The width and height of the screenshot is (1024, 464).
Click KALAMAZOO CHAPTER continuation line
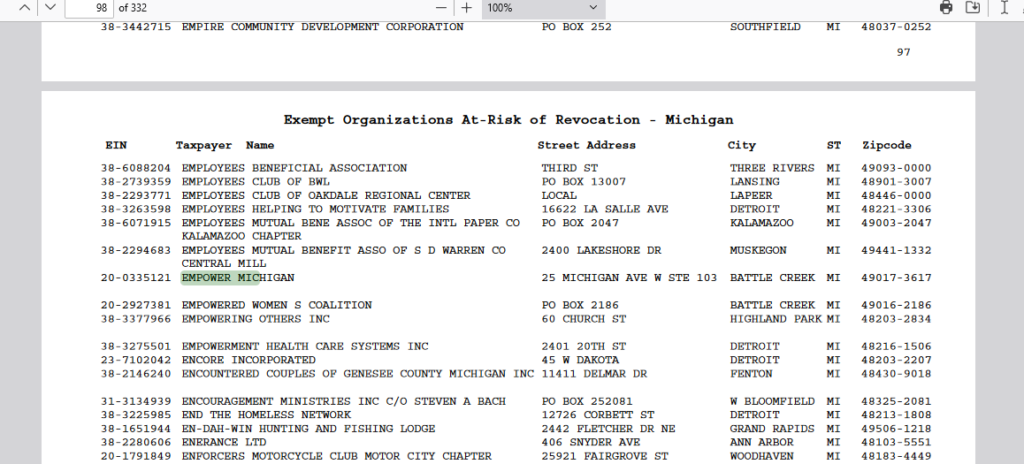click(x=241, y=236)
